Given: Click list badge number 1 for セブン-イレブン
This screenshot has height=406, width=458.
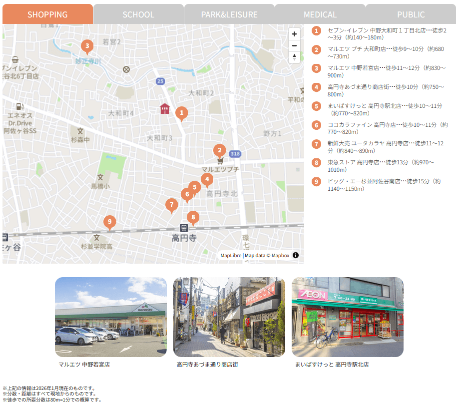Looking at the screenshot, I should tap(316, 30).
